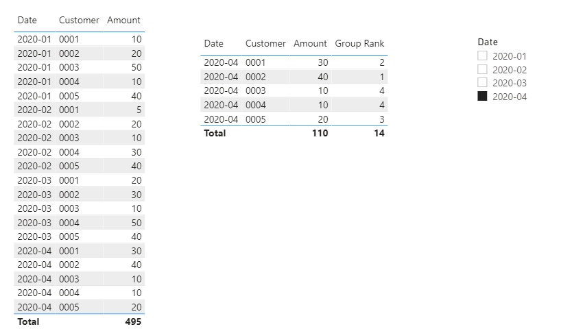Select slicer label 2020-03
This screenshot has height=329, width=572.
pos(510,83)
